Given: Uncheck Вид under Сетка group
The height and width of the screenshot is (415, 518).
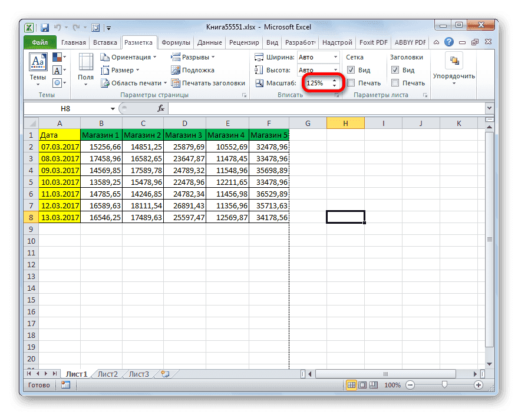Looking at the screenshot, I should click(350, 69).
